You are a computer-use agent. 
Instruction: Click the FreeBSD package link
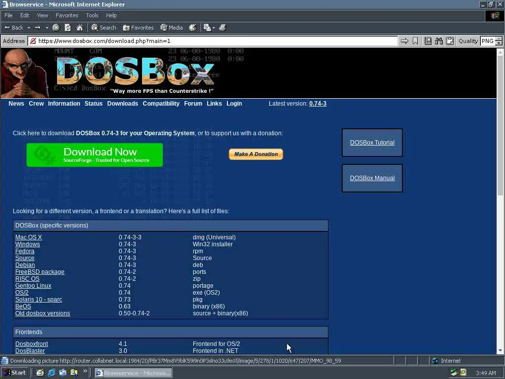(39, 272)
